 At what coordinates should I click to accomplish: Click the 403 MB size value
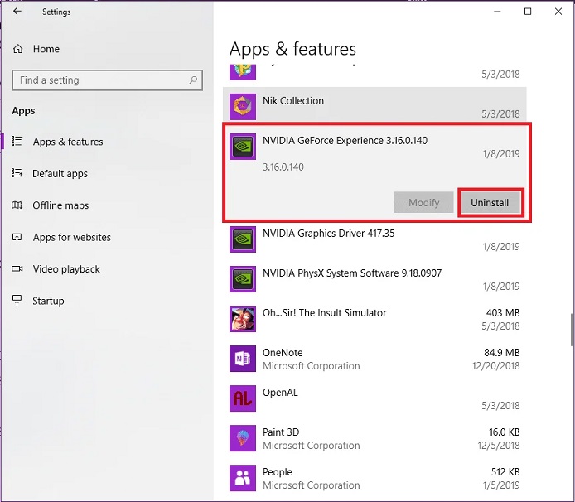click(x=503, y=313)
